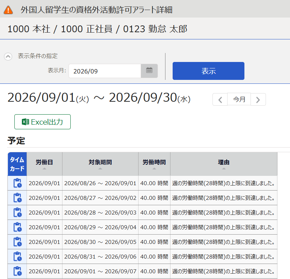Select cell 2026/08/27 ~ 2026/09/02

(x=100, y=198)
